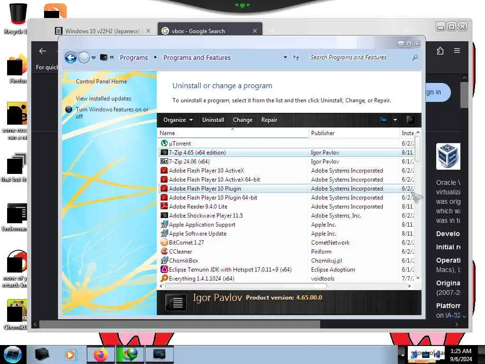This screenshot has width=485, height=364.
Task: Open the recent pages dropdown near Back
Action: (93, 57)
